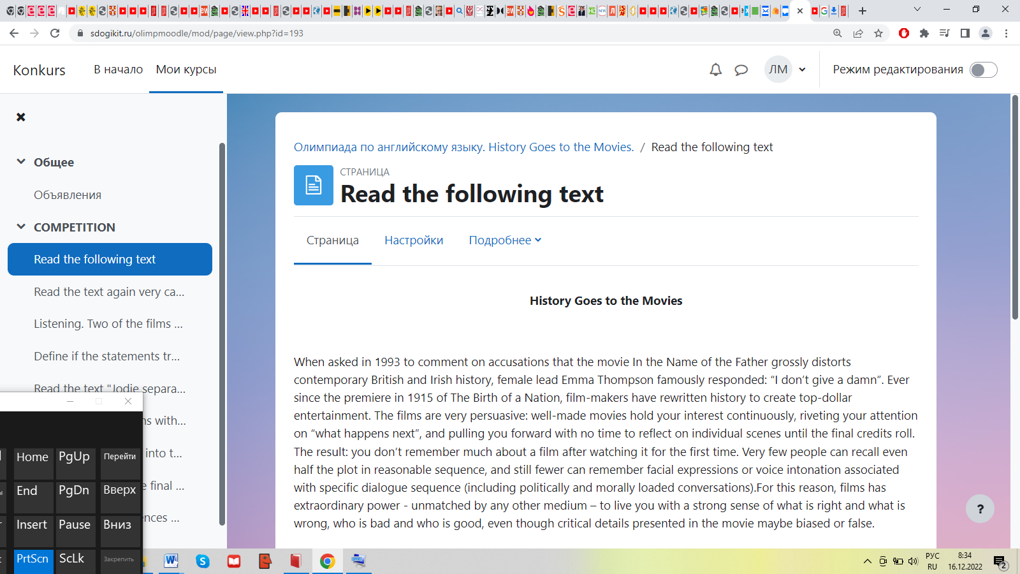The width and height of the screenshot is (1020, 574).
Task: Click the browser address bar
Action: pyautogui.click(x=446, y=33)
